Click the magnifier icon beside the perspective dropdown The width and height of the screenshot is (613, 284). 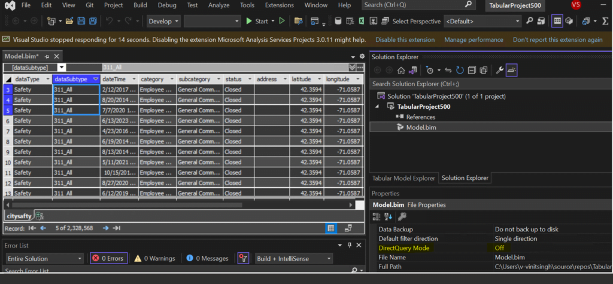point(529,21)
